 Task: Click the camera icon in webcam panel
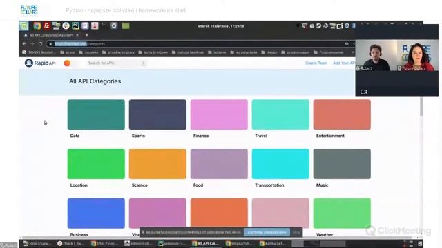364,92
